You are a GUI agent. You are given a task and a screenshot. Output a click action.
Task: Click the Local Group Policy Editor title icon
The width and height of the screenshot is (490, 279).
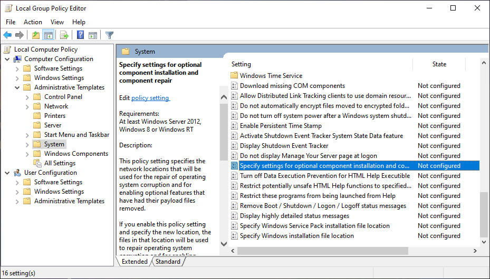[8, 8]
